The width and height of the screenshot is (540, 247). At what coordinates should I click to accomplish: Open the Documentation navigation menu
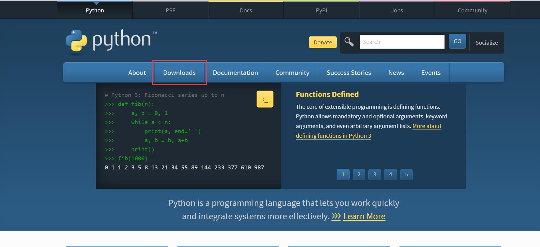[x=235, y=72]
